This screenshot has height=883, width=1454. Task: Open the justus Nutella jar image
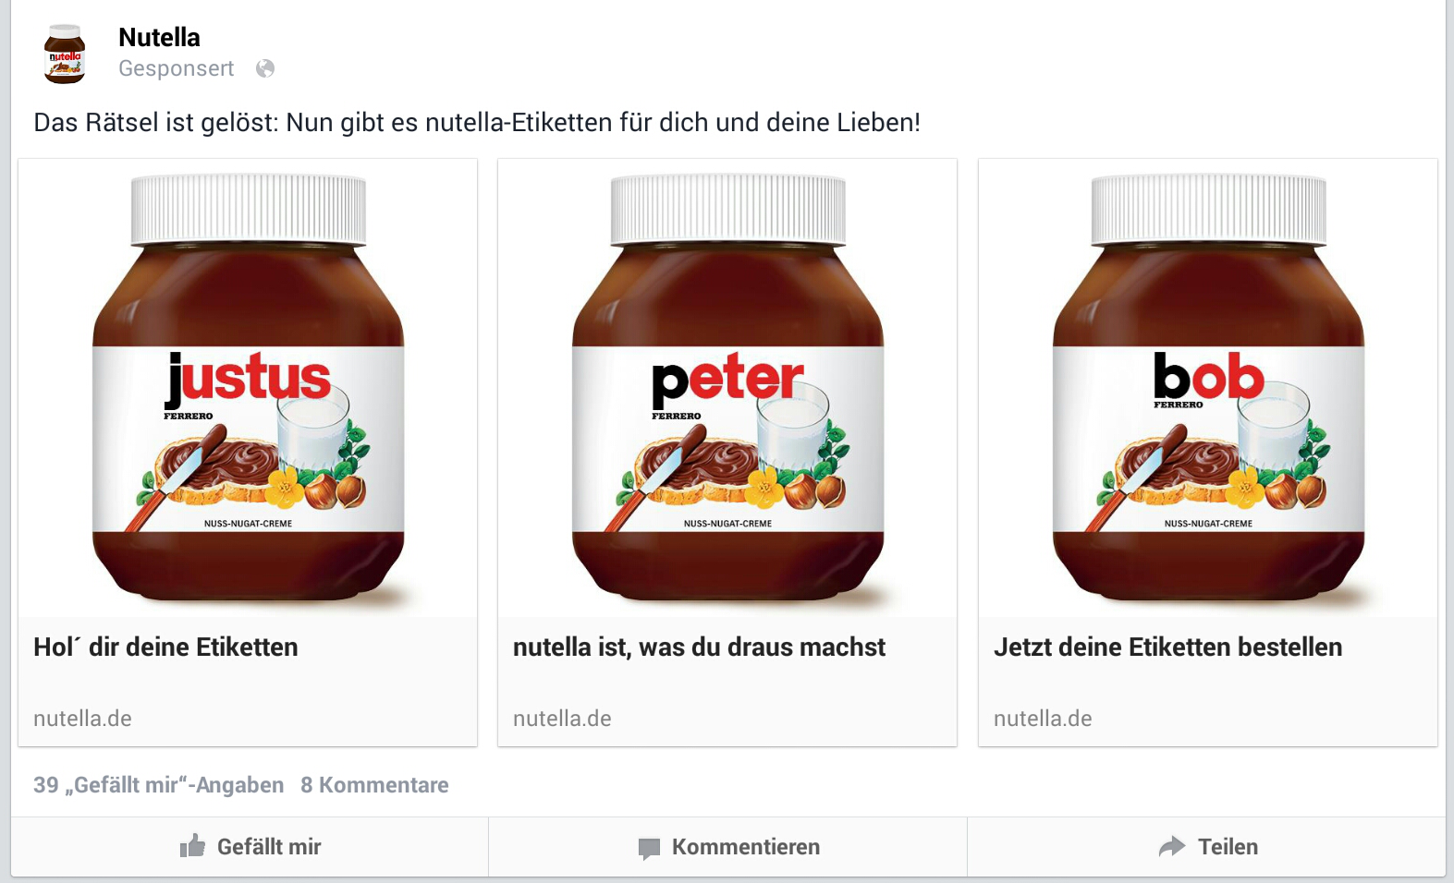[x=248, y=388]
